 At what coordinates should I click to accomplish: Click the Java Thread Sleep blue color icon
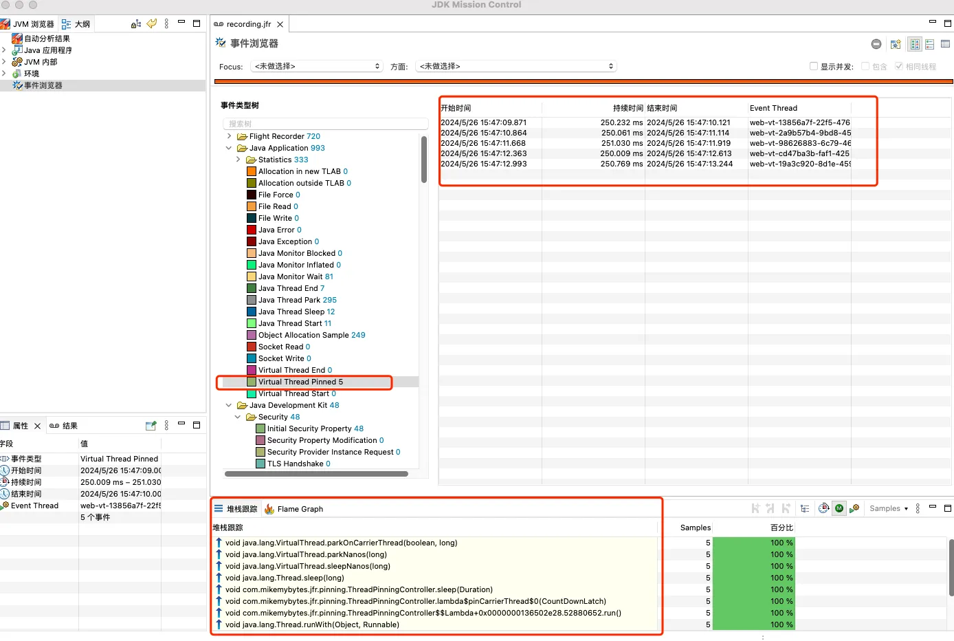252,312
